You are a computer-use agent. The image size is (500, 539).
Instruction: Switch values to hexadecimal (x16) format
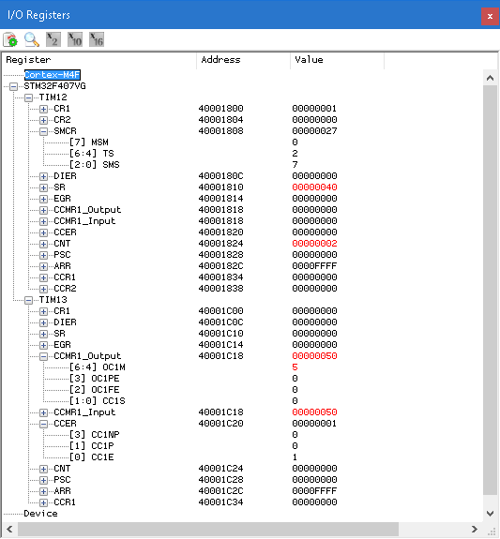[97, 39]
